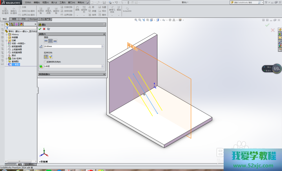The image size is (282, 171).
Task: Open the 插入 menu
Action: pyautogui.click(x=54, y=2)
